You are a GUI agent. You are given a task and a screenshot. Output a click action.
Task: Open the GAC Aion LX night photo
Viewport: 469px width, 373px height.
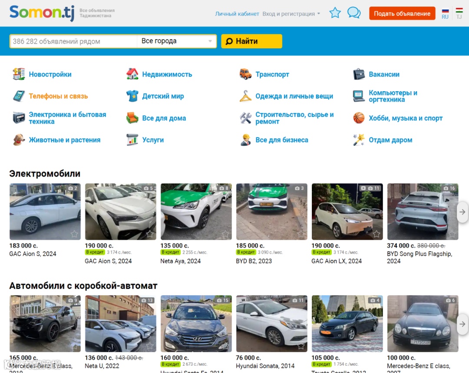point(347,211)
